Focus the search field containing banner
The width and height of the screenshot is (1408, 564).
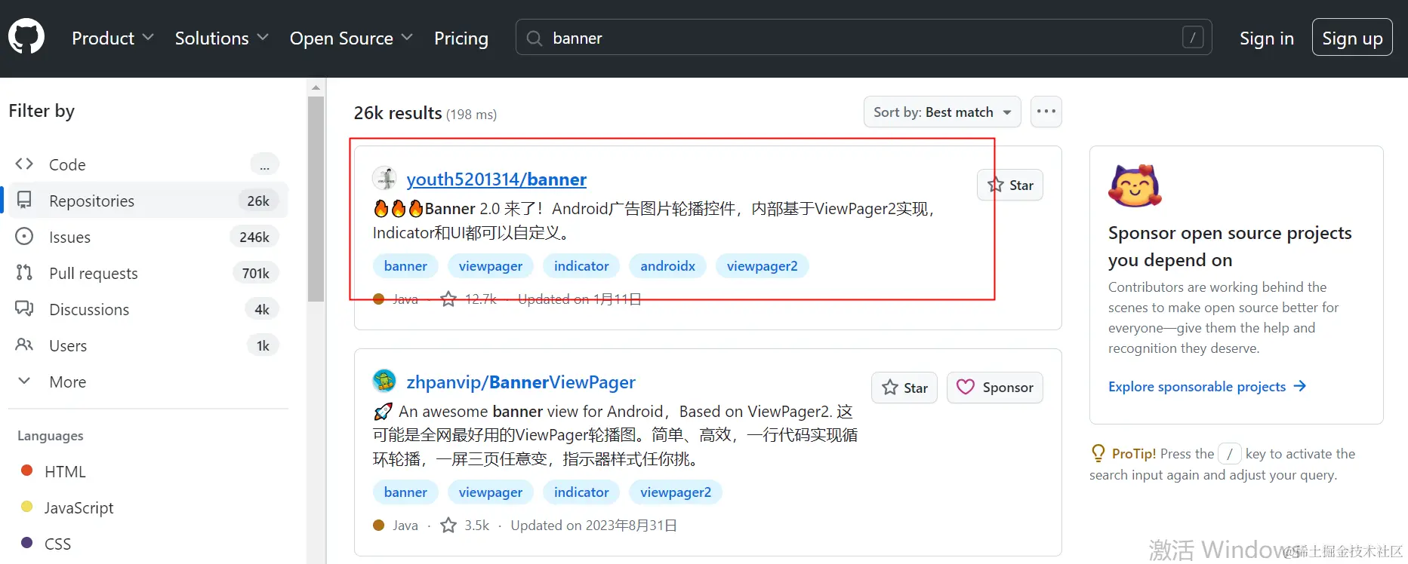coord(864,38)
